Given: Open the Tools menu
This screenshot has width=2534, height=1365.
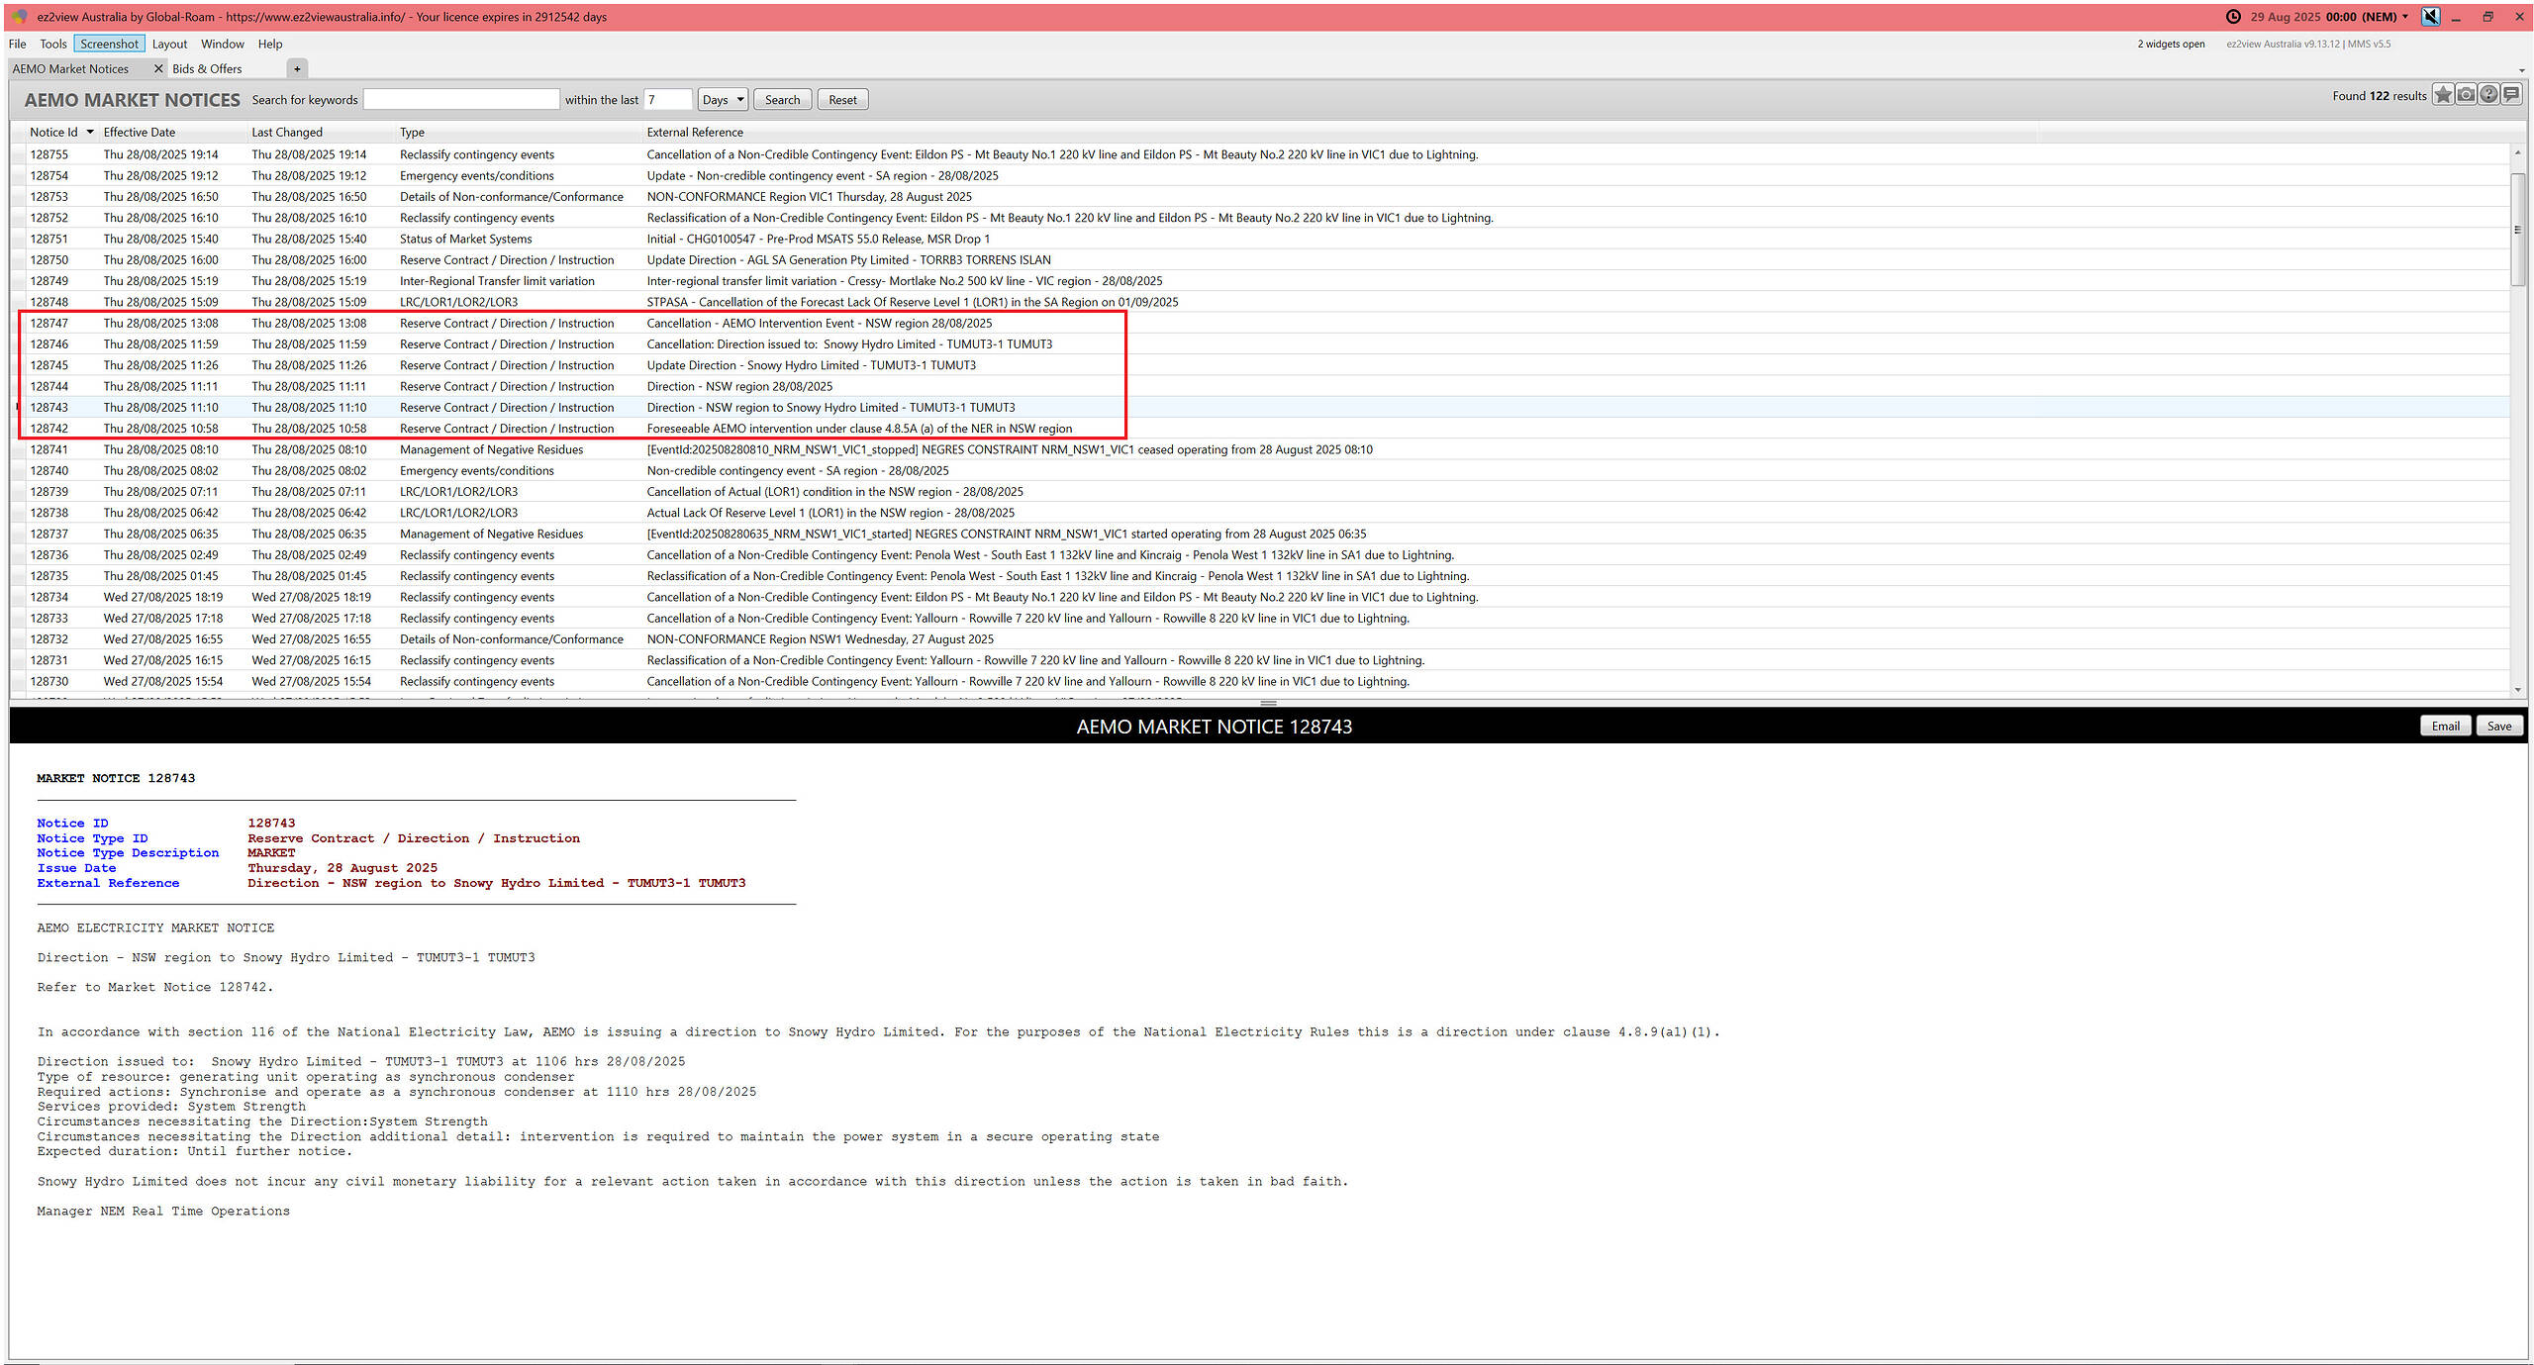Looking at the screenshot, I should point(53,44).
